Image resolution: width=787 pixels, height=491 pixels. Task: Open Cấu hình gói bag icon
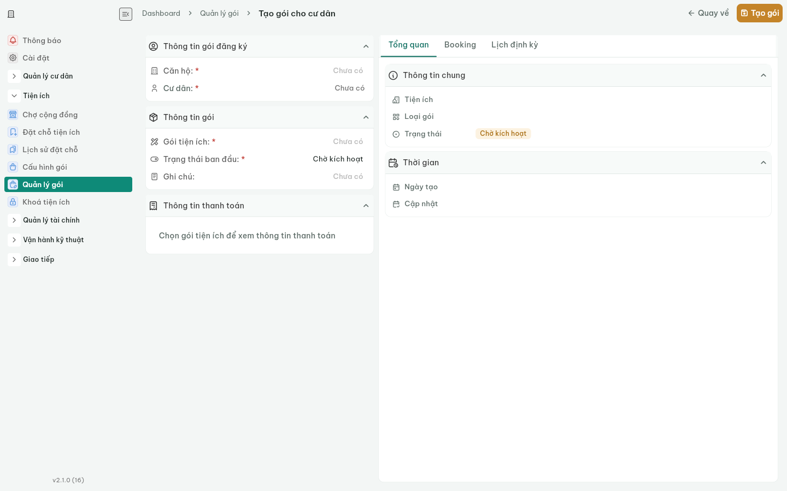pyautogui.click(x=13, y=167)
